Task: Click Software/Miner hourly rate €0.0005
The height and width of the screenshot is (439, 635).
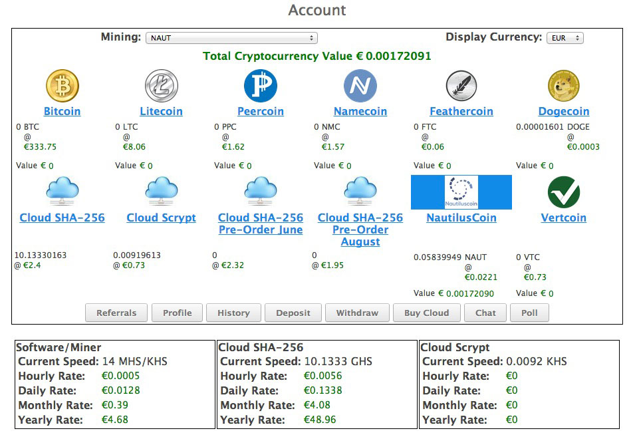Action: [120, 376]
